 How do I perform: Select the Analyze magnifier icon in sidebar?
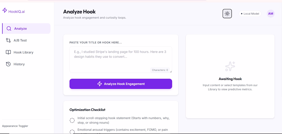[9, 29]
